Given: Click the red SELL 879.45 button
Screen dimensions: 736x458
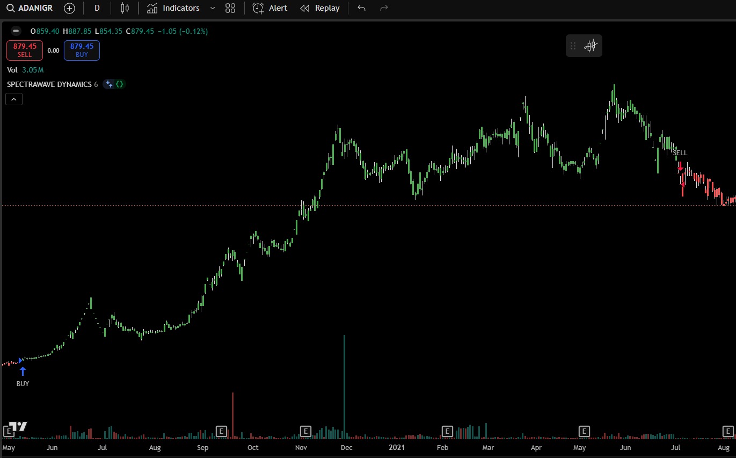Looking at the screenshot, I should click(25, 50).
